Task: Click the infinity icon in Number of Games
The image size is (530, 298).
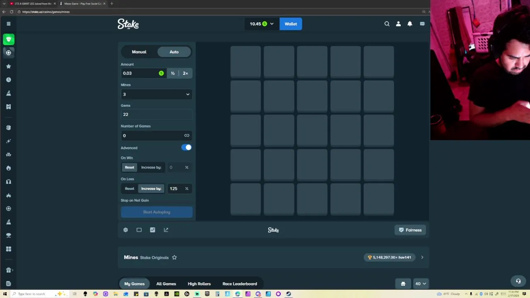Action: (187, 135)
